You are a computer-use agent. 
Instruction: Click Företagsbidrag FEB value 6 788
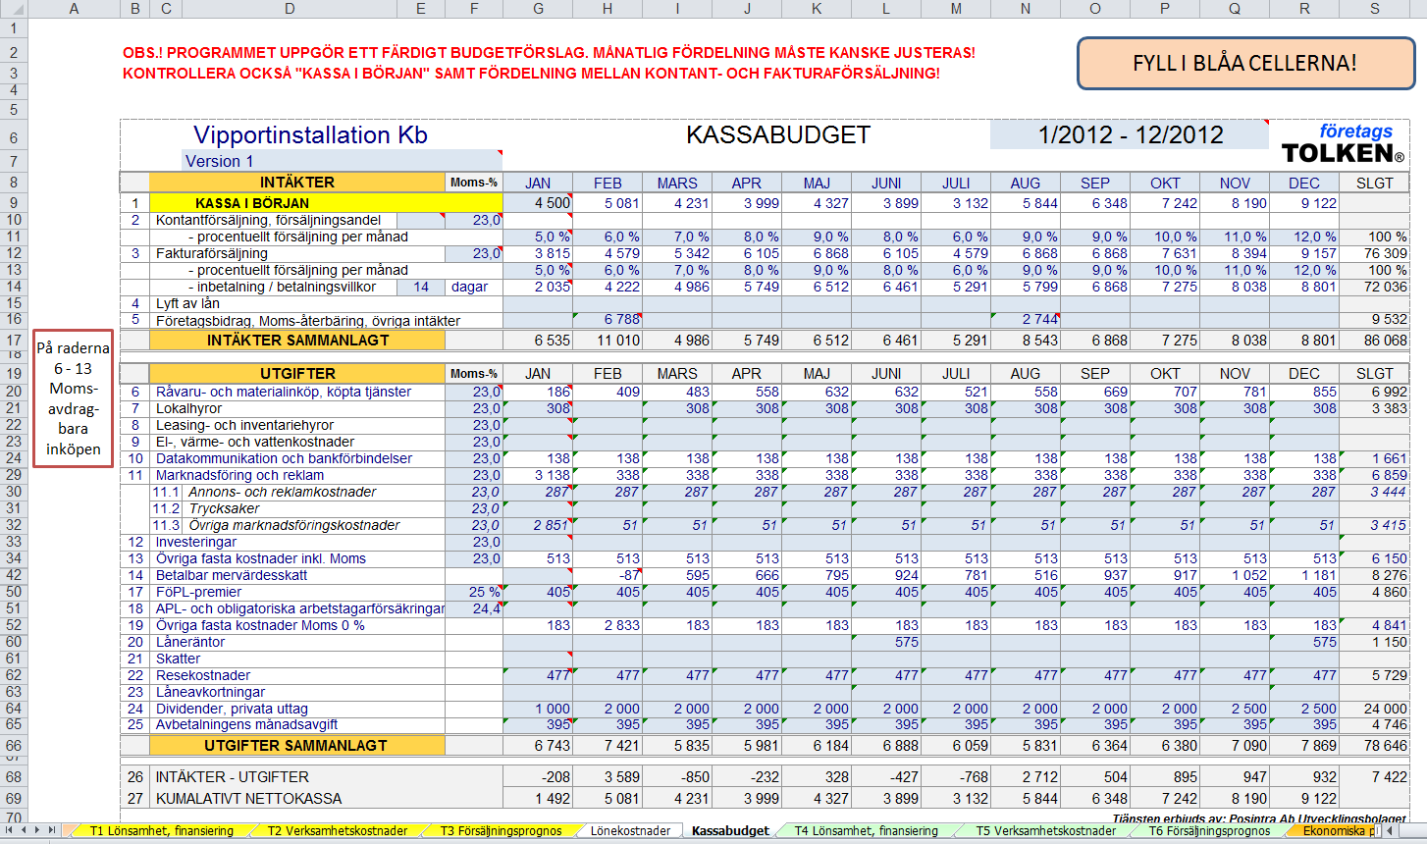click(x=608, y=320)
